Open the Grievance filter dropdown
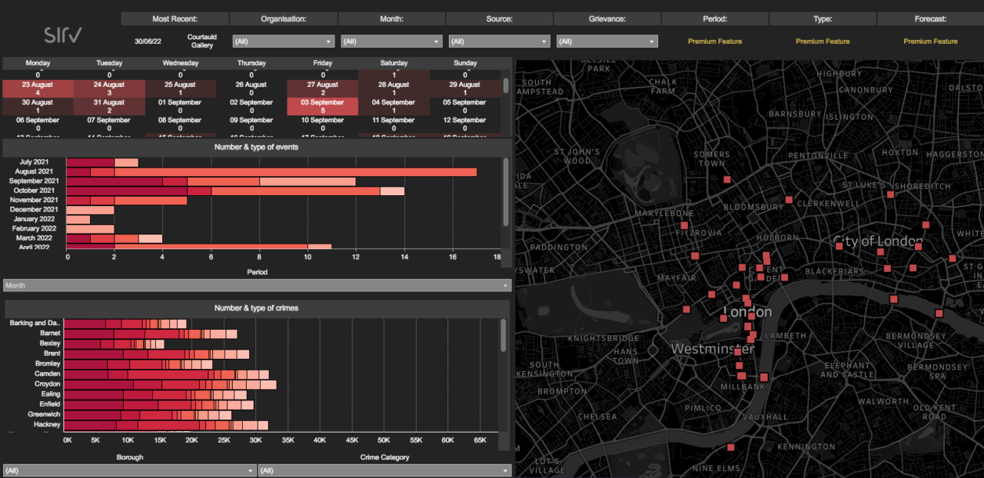Screen dimensions: 984x478 pos(607,41)
